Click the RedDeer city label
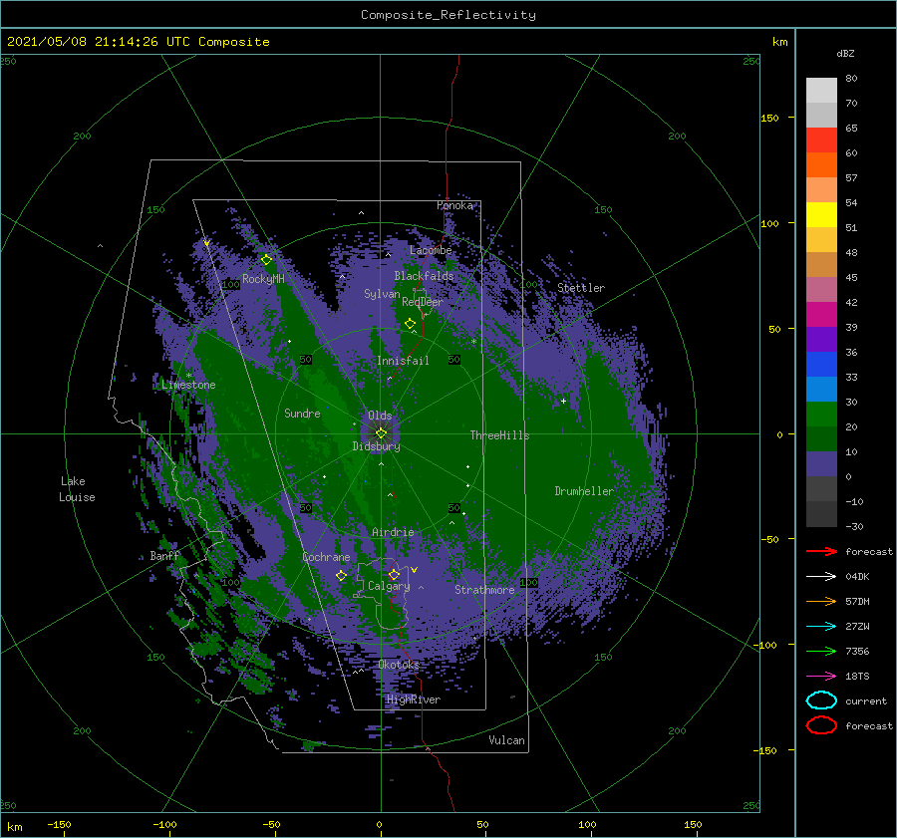897x838 pixels. [423, 302]
